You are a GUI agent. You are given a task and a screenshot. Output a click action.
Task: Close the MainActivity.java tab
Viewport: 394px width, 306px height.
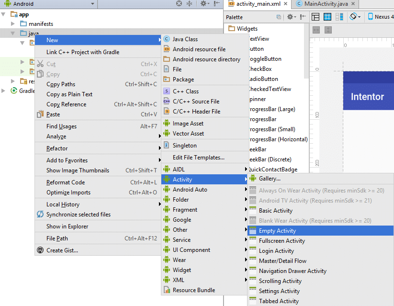(x=353, y=4)
